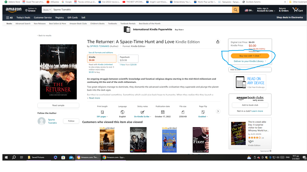Expand Read more description
This screenshot has height=172, width=307.
(94, 98)
